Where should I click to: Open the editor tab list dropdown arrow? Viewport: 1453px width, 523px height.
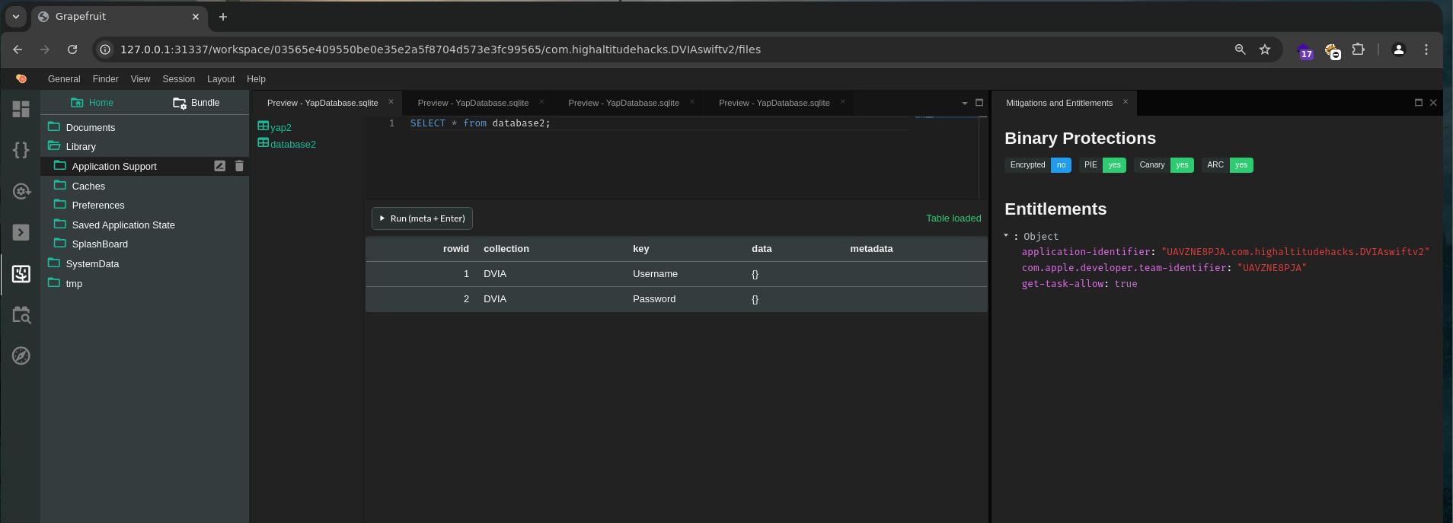click(965, 103)
